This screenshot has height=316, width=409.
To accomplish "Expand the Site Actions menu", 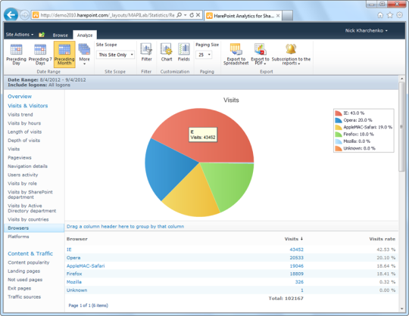I will [x=20, y=35].
